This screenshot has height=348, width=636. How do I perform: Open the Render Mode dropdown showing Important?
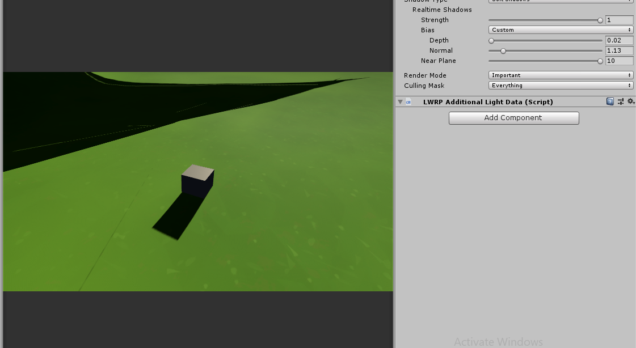tap(561, 75)
